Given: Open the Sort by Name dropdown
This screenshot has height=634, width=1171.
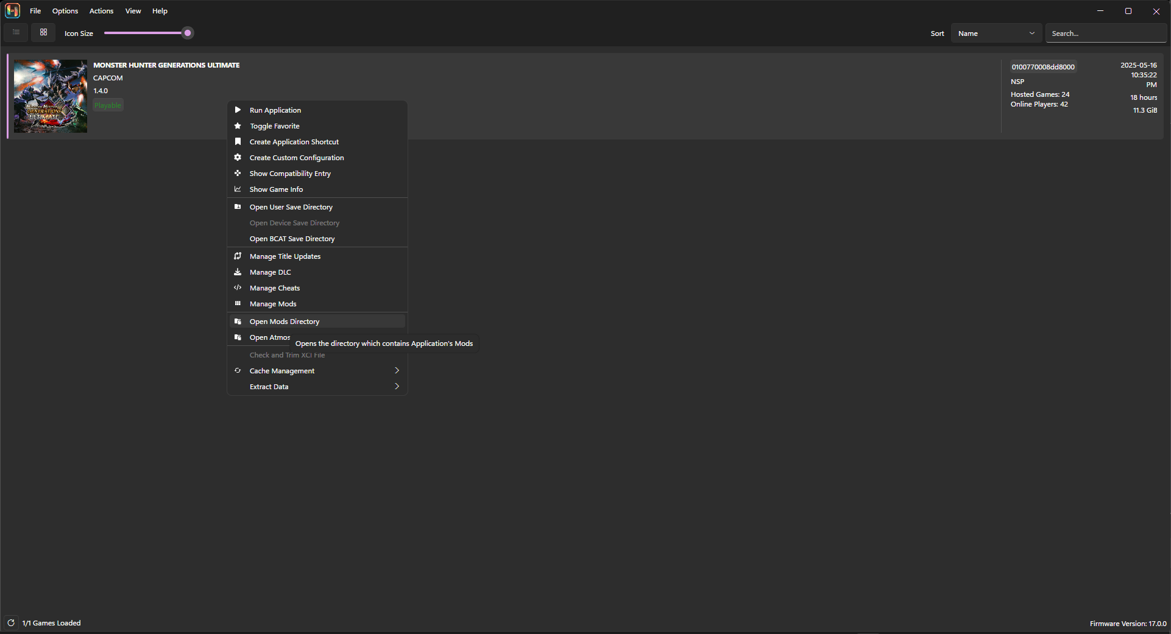Looking at the screenshot, I should (996, 33).
